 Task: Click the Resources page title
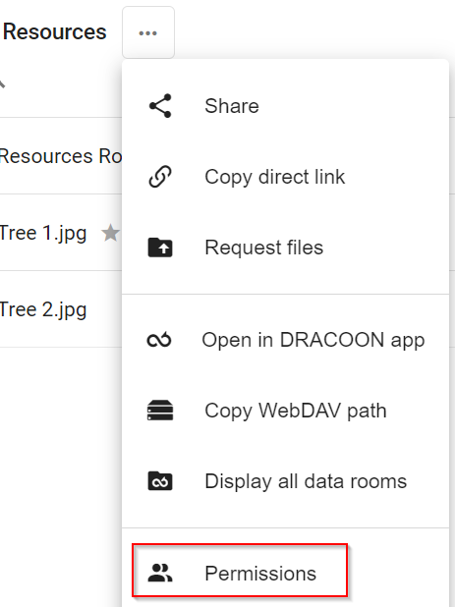(55, 31)
